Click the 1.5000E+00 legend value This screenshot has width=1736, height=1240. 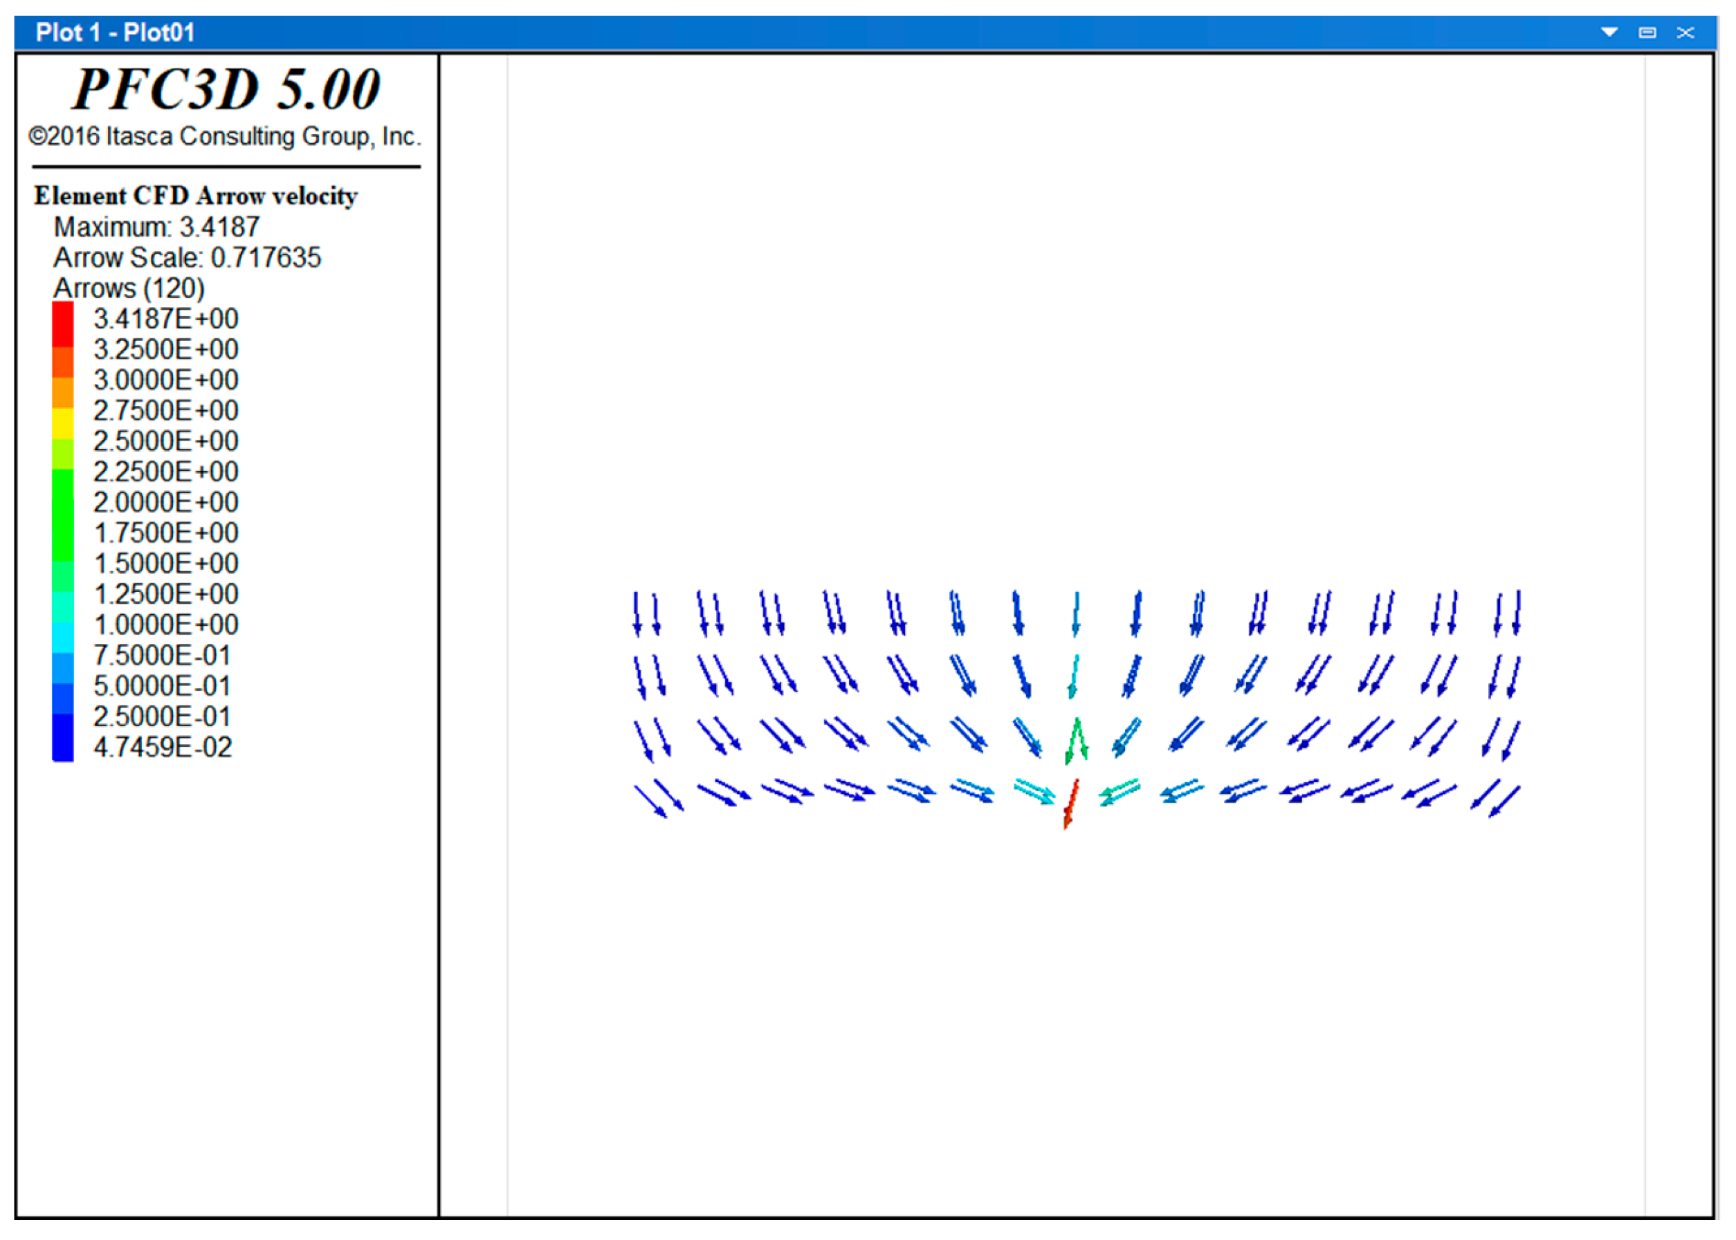point(166,564)
